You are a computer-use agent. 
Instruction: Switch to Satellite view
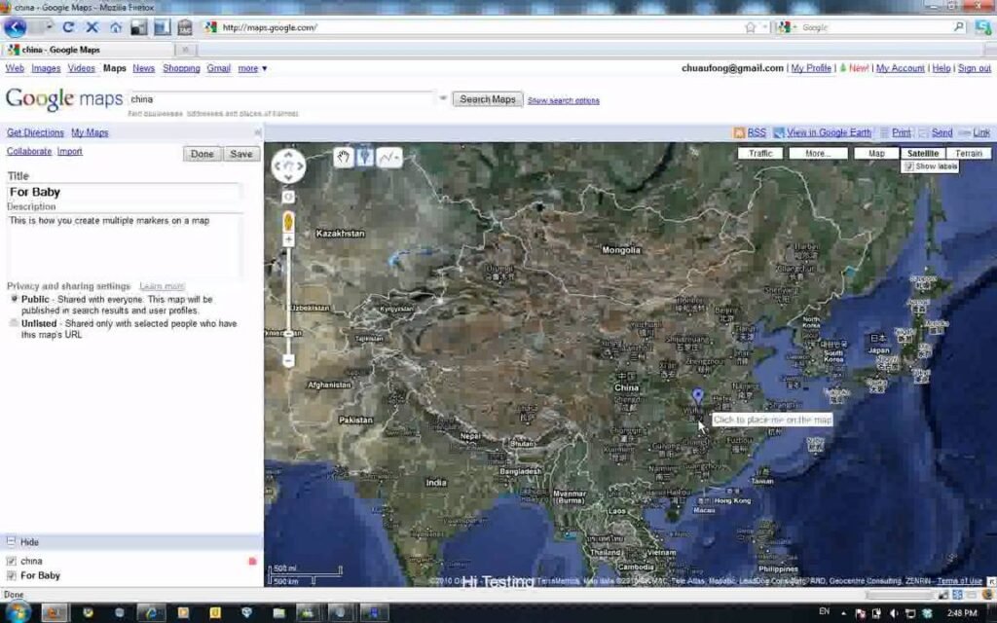click(x=923, y=153)
